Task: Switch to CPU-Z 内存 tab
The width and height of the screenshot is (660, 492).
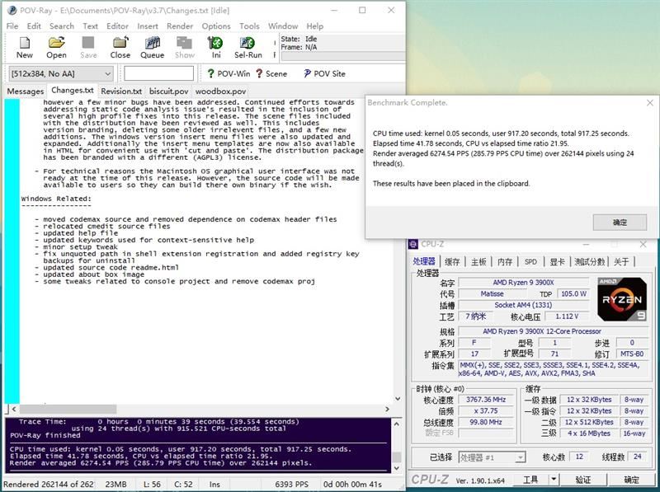Action: click(505, 261)
